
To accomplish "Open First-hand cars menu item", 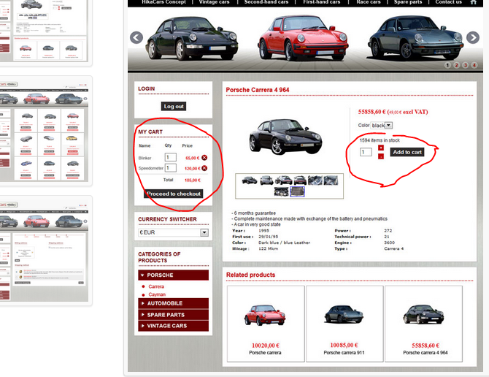I will [322, 2].
